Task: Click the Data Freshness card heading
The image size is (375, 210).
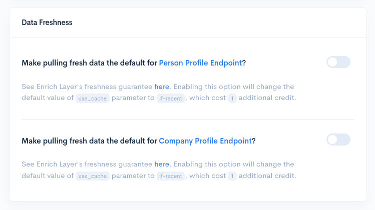Action: (x=47, y=22)
